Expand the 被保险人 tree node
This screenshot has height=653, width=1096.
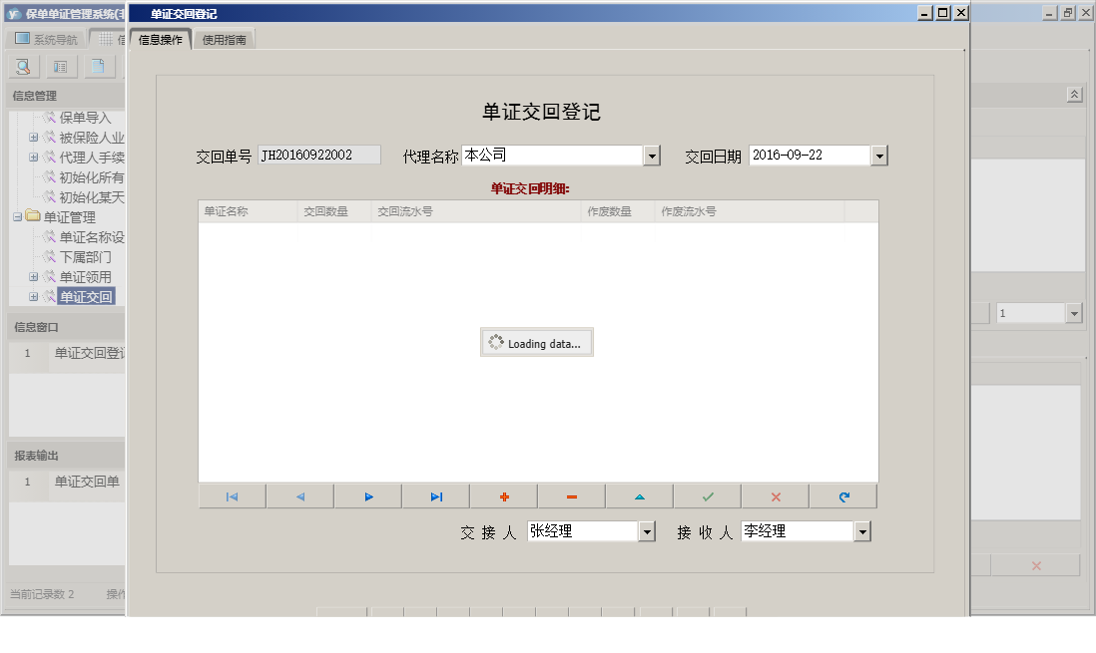coord(33,138)
